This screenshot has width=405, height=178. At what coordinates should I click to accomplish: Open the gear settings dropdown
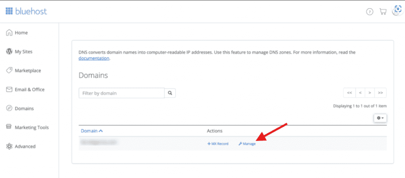(380, 118)
